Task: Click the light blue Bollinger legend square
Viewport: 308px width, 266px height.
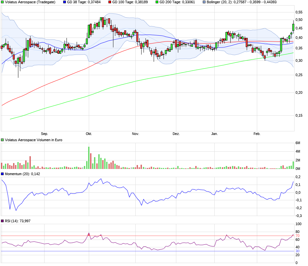Action: (204, 2)
